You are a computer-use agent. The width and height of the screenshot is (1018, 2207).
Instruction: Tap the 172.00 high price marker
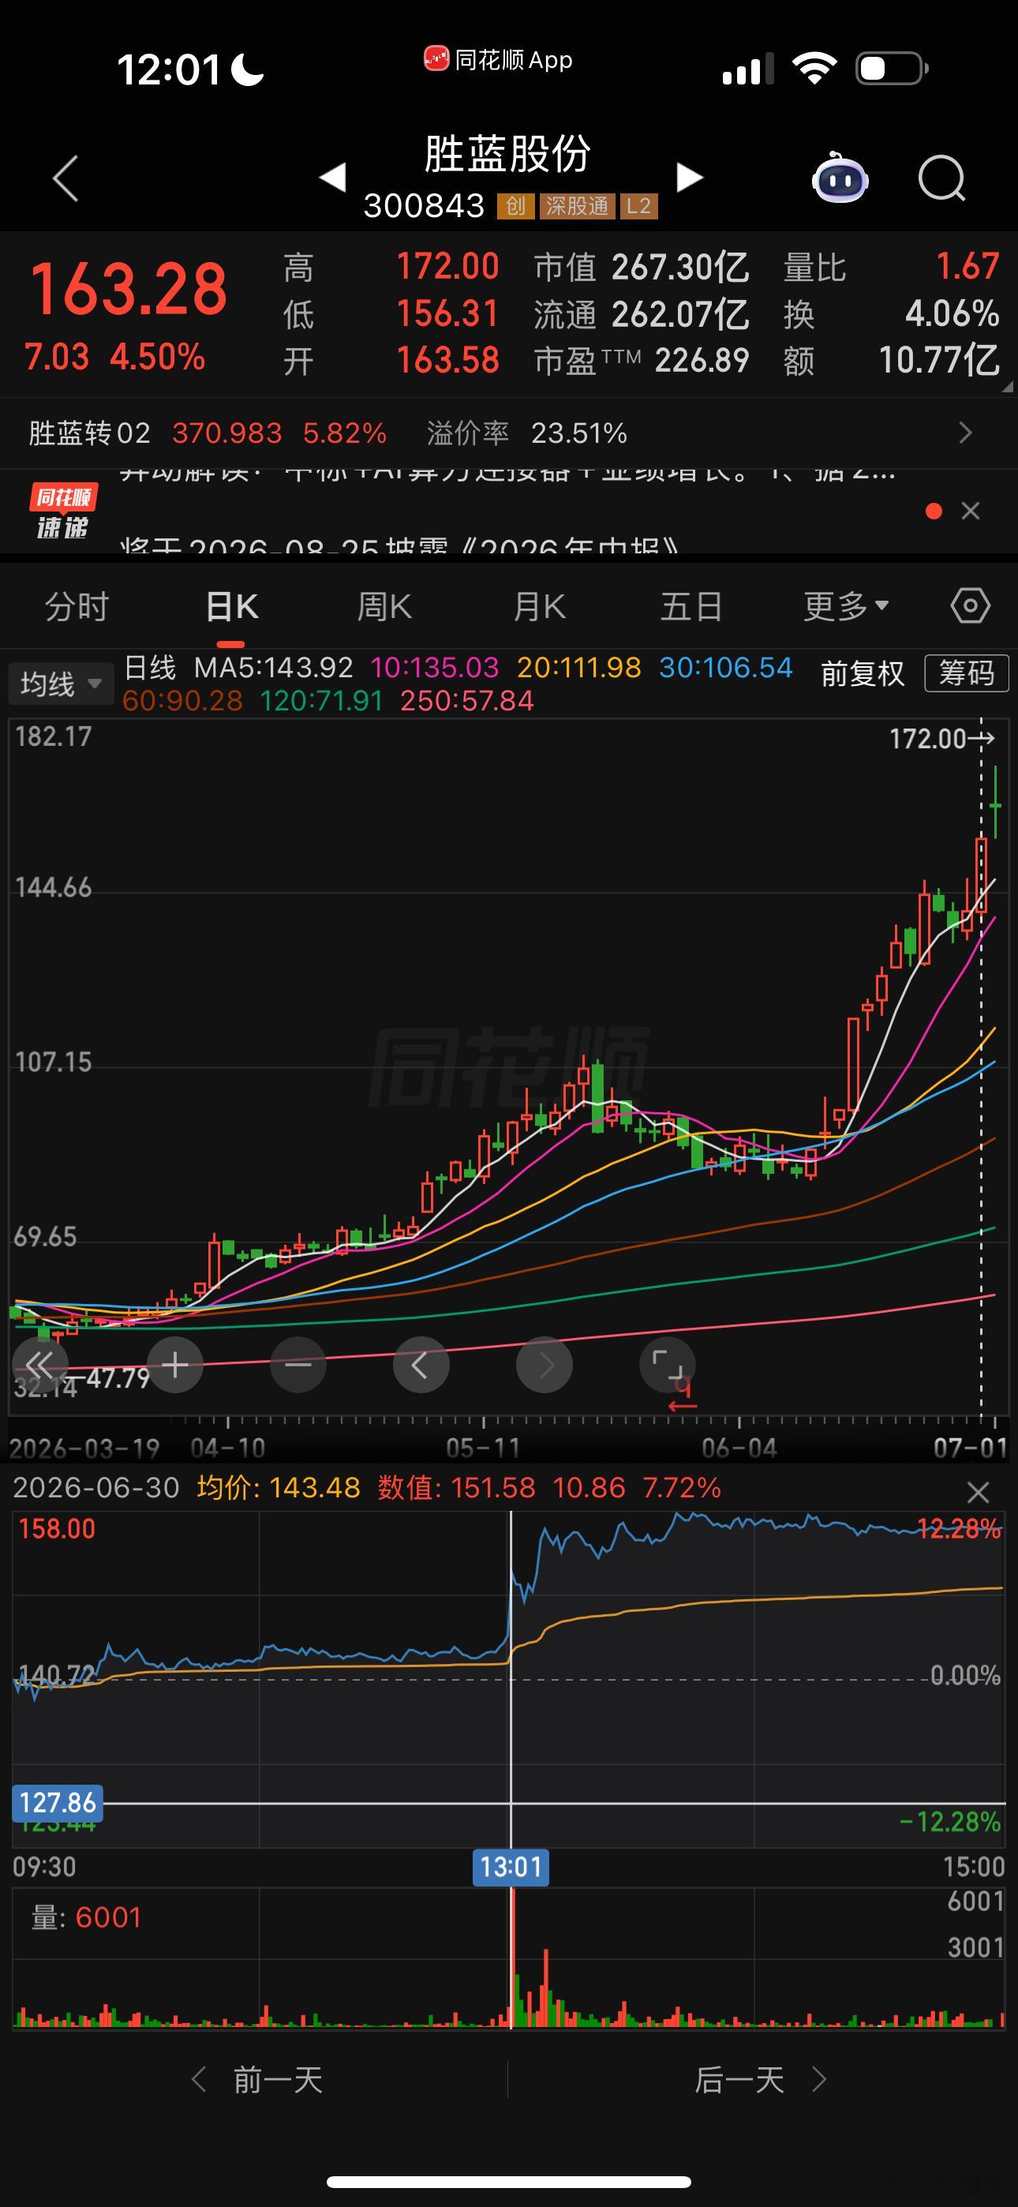941,739
